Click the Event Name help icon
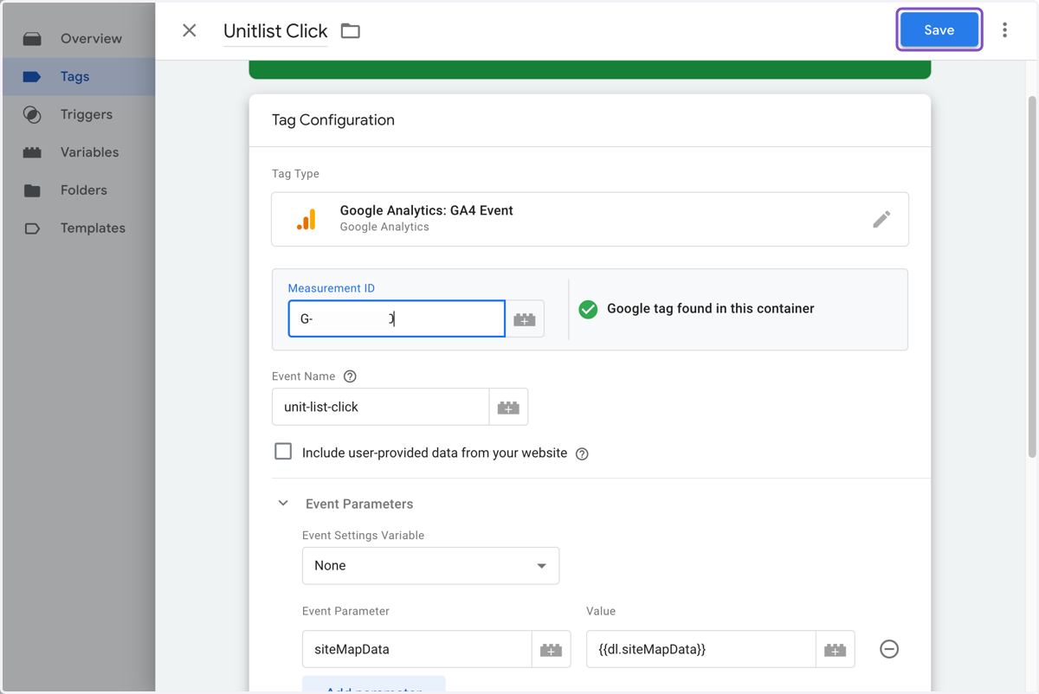1039x694 pixels. (350, 376)
